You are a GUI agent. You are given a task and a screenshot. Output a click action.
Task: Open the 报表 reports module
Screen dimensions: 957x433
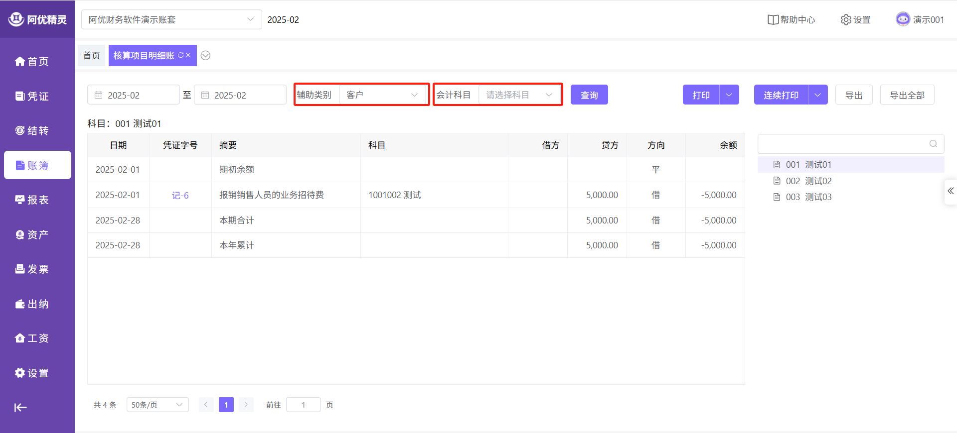click(32, 200)
